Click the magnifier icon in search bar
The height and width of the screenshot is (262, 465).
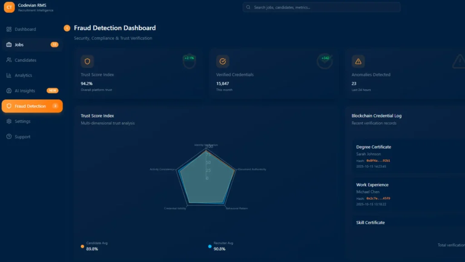pyautogui.click(x=248, y=7)
